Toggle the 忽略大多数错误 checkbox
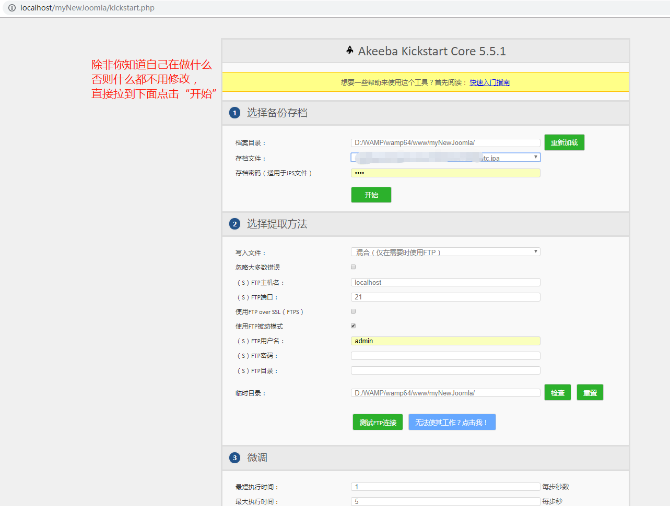 (354, 267)
